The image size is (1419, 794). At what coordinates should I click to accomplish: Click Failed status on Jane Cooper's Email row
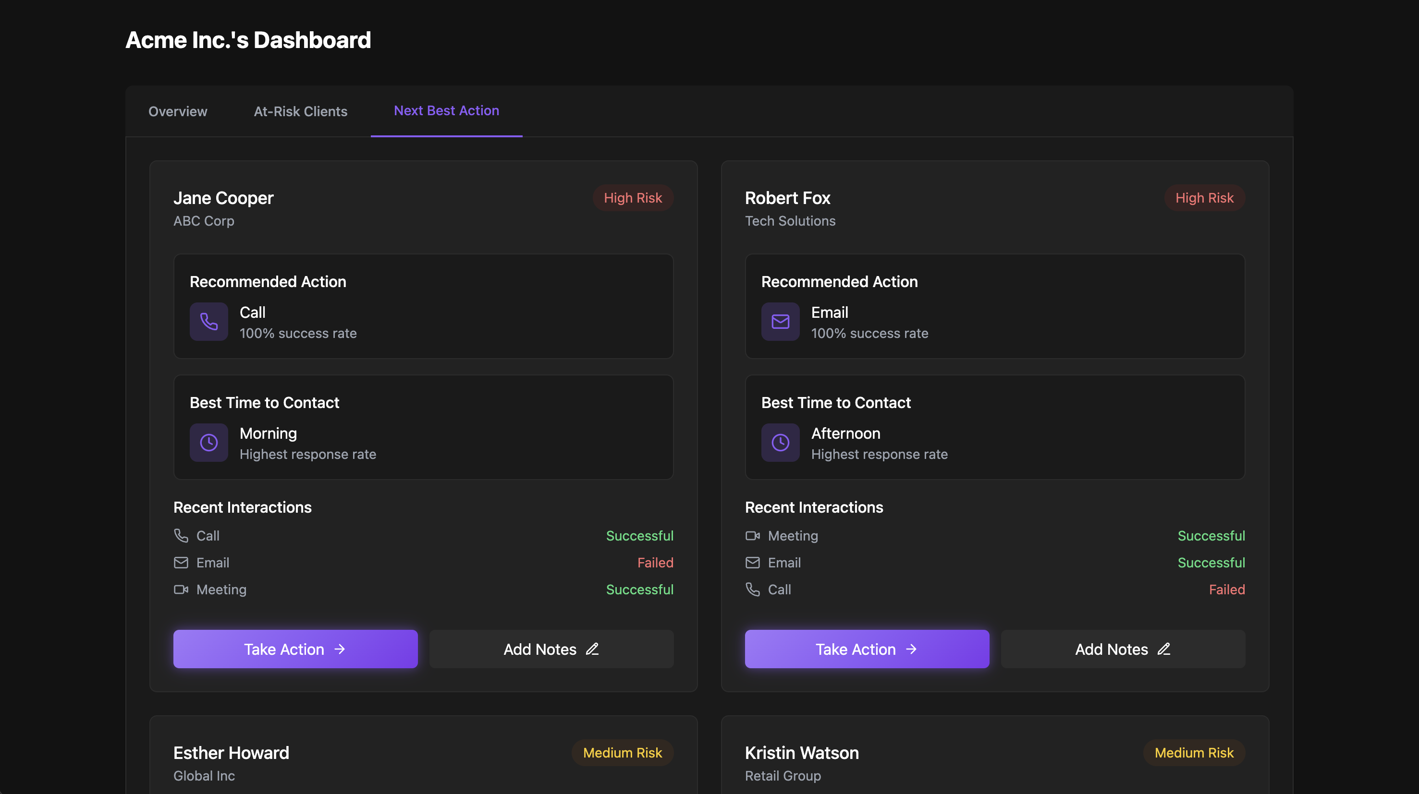tap(655, 563)
